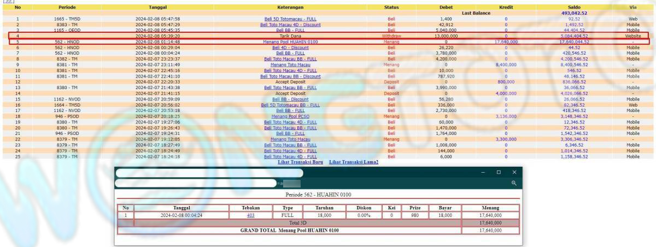656x247 pixels.
Task: Open 'Beli 4D - Discount' link in row 6
Action: point(290,48)
